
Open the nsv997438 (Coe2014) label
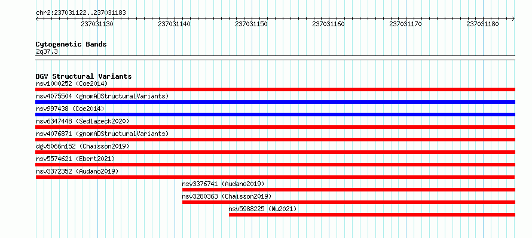coord(70,109)
